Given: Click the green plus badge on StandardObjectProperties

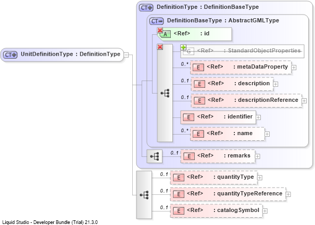Looking at the screenshot, I should (183, 47).
